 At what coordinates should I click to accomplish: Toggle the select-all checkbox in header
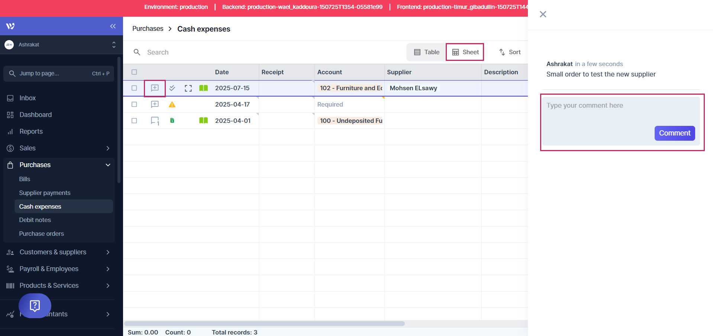click(x=134, y=72)
